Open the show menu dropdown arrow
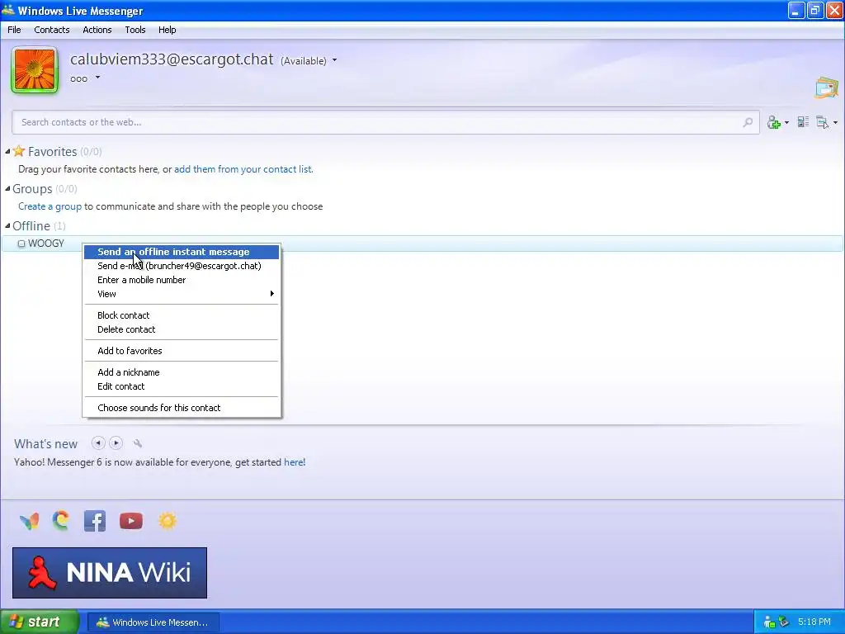The width and height of the screenshot is (845, 634). coord(835,123)
